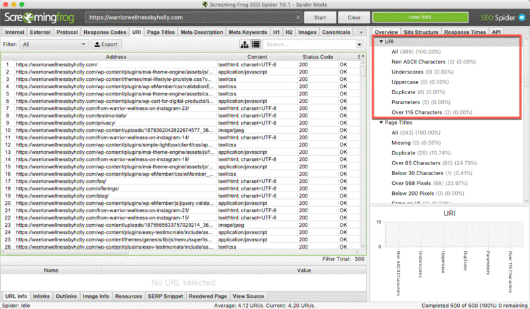Switch to the H1 tab
Screen dimensions: 530x309
click(x=276, y=32)
